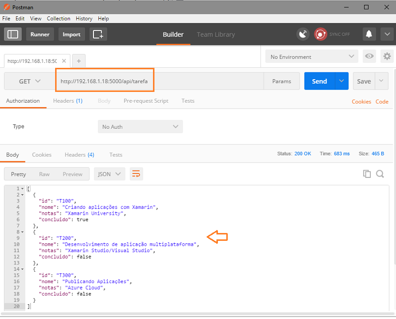Viewport: 396px width, 319px height.
Task: Click the "T100" id value
Action: coord(65,201)
